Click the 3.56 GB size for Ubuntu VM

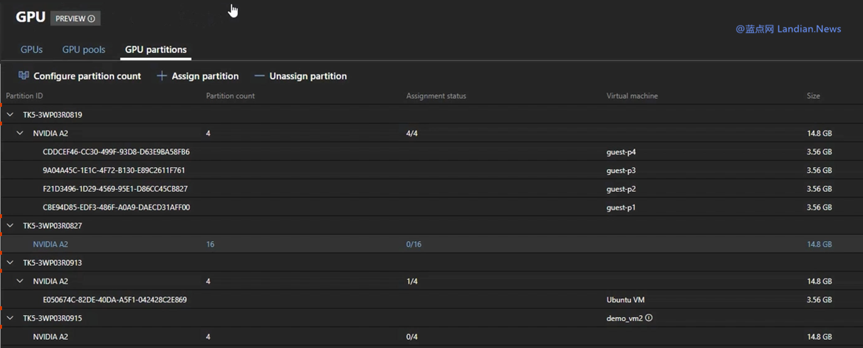pyautogui.click(x=819, y=300)
